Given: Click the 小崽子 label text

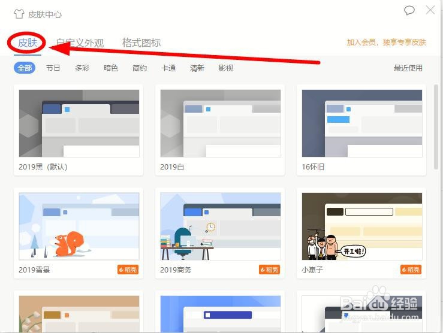Looking at the screenshot, I should tap(312, 270).
